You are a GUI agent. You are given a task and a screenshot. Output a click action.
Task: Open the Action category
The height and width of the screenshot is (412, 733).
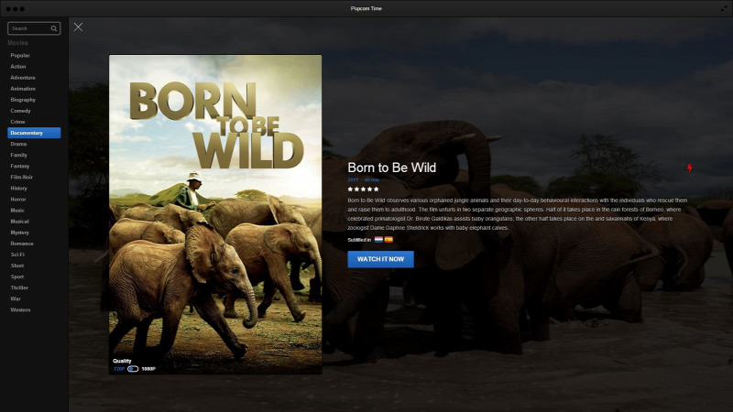(18, 66)
